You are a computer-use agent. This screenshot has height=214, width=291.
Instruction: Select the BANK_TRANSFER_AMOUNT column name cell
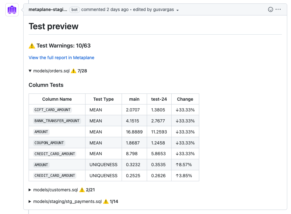coord(57,121)
